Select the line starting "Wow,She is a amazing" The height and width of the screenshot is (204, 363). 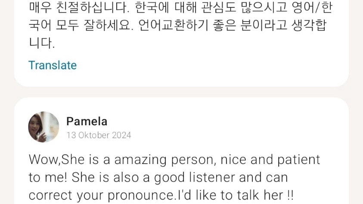[x=174, y=160]
